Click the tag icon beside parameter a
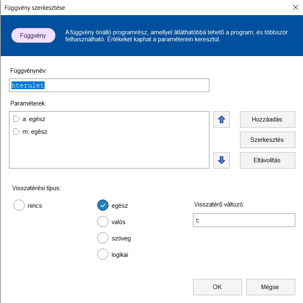Screen dimensions: 303x303 [x=16, y=119]
